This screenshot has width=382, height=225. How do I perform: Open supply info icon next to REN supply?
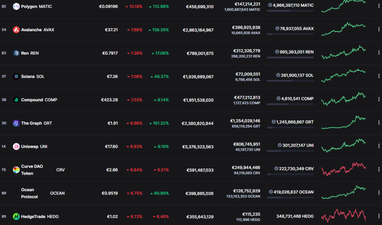click(x=277, y=52)
